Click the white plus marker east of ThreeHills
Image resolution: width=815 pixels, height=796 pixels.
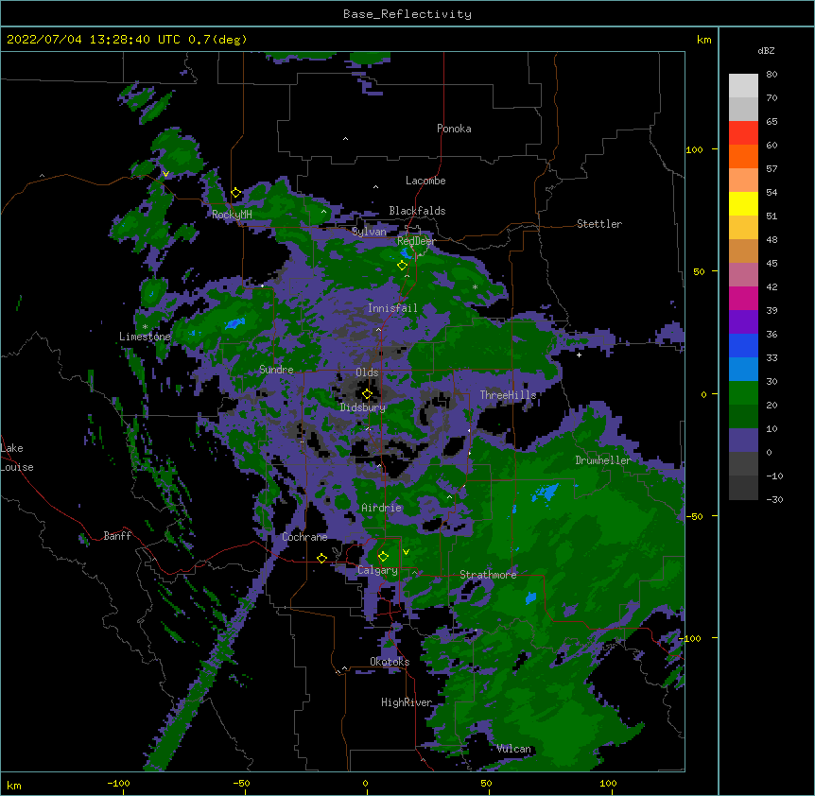coord(579,355)
